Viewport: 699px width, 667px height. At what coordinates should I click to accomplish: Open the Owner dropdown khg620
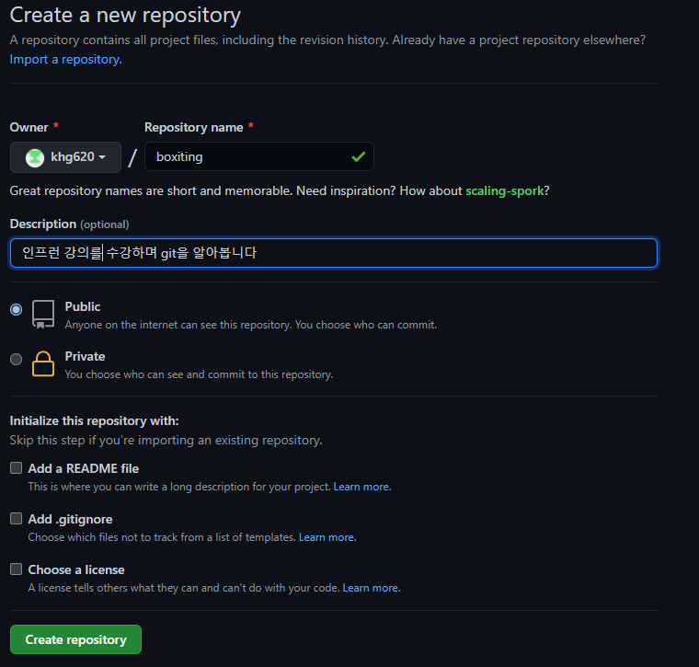pos(65,157)
